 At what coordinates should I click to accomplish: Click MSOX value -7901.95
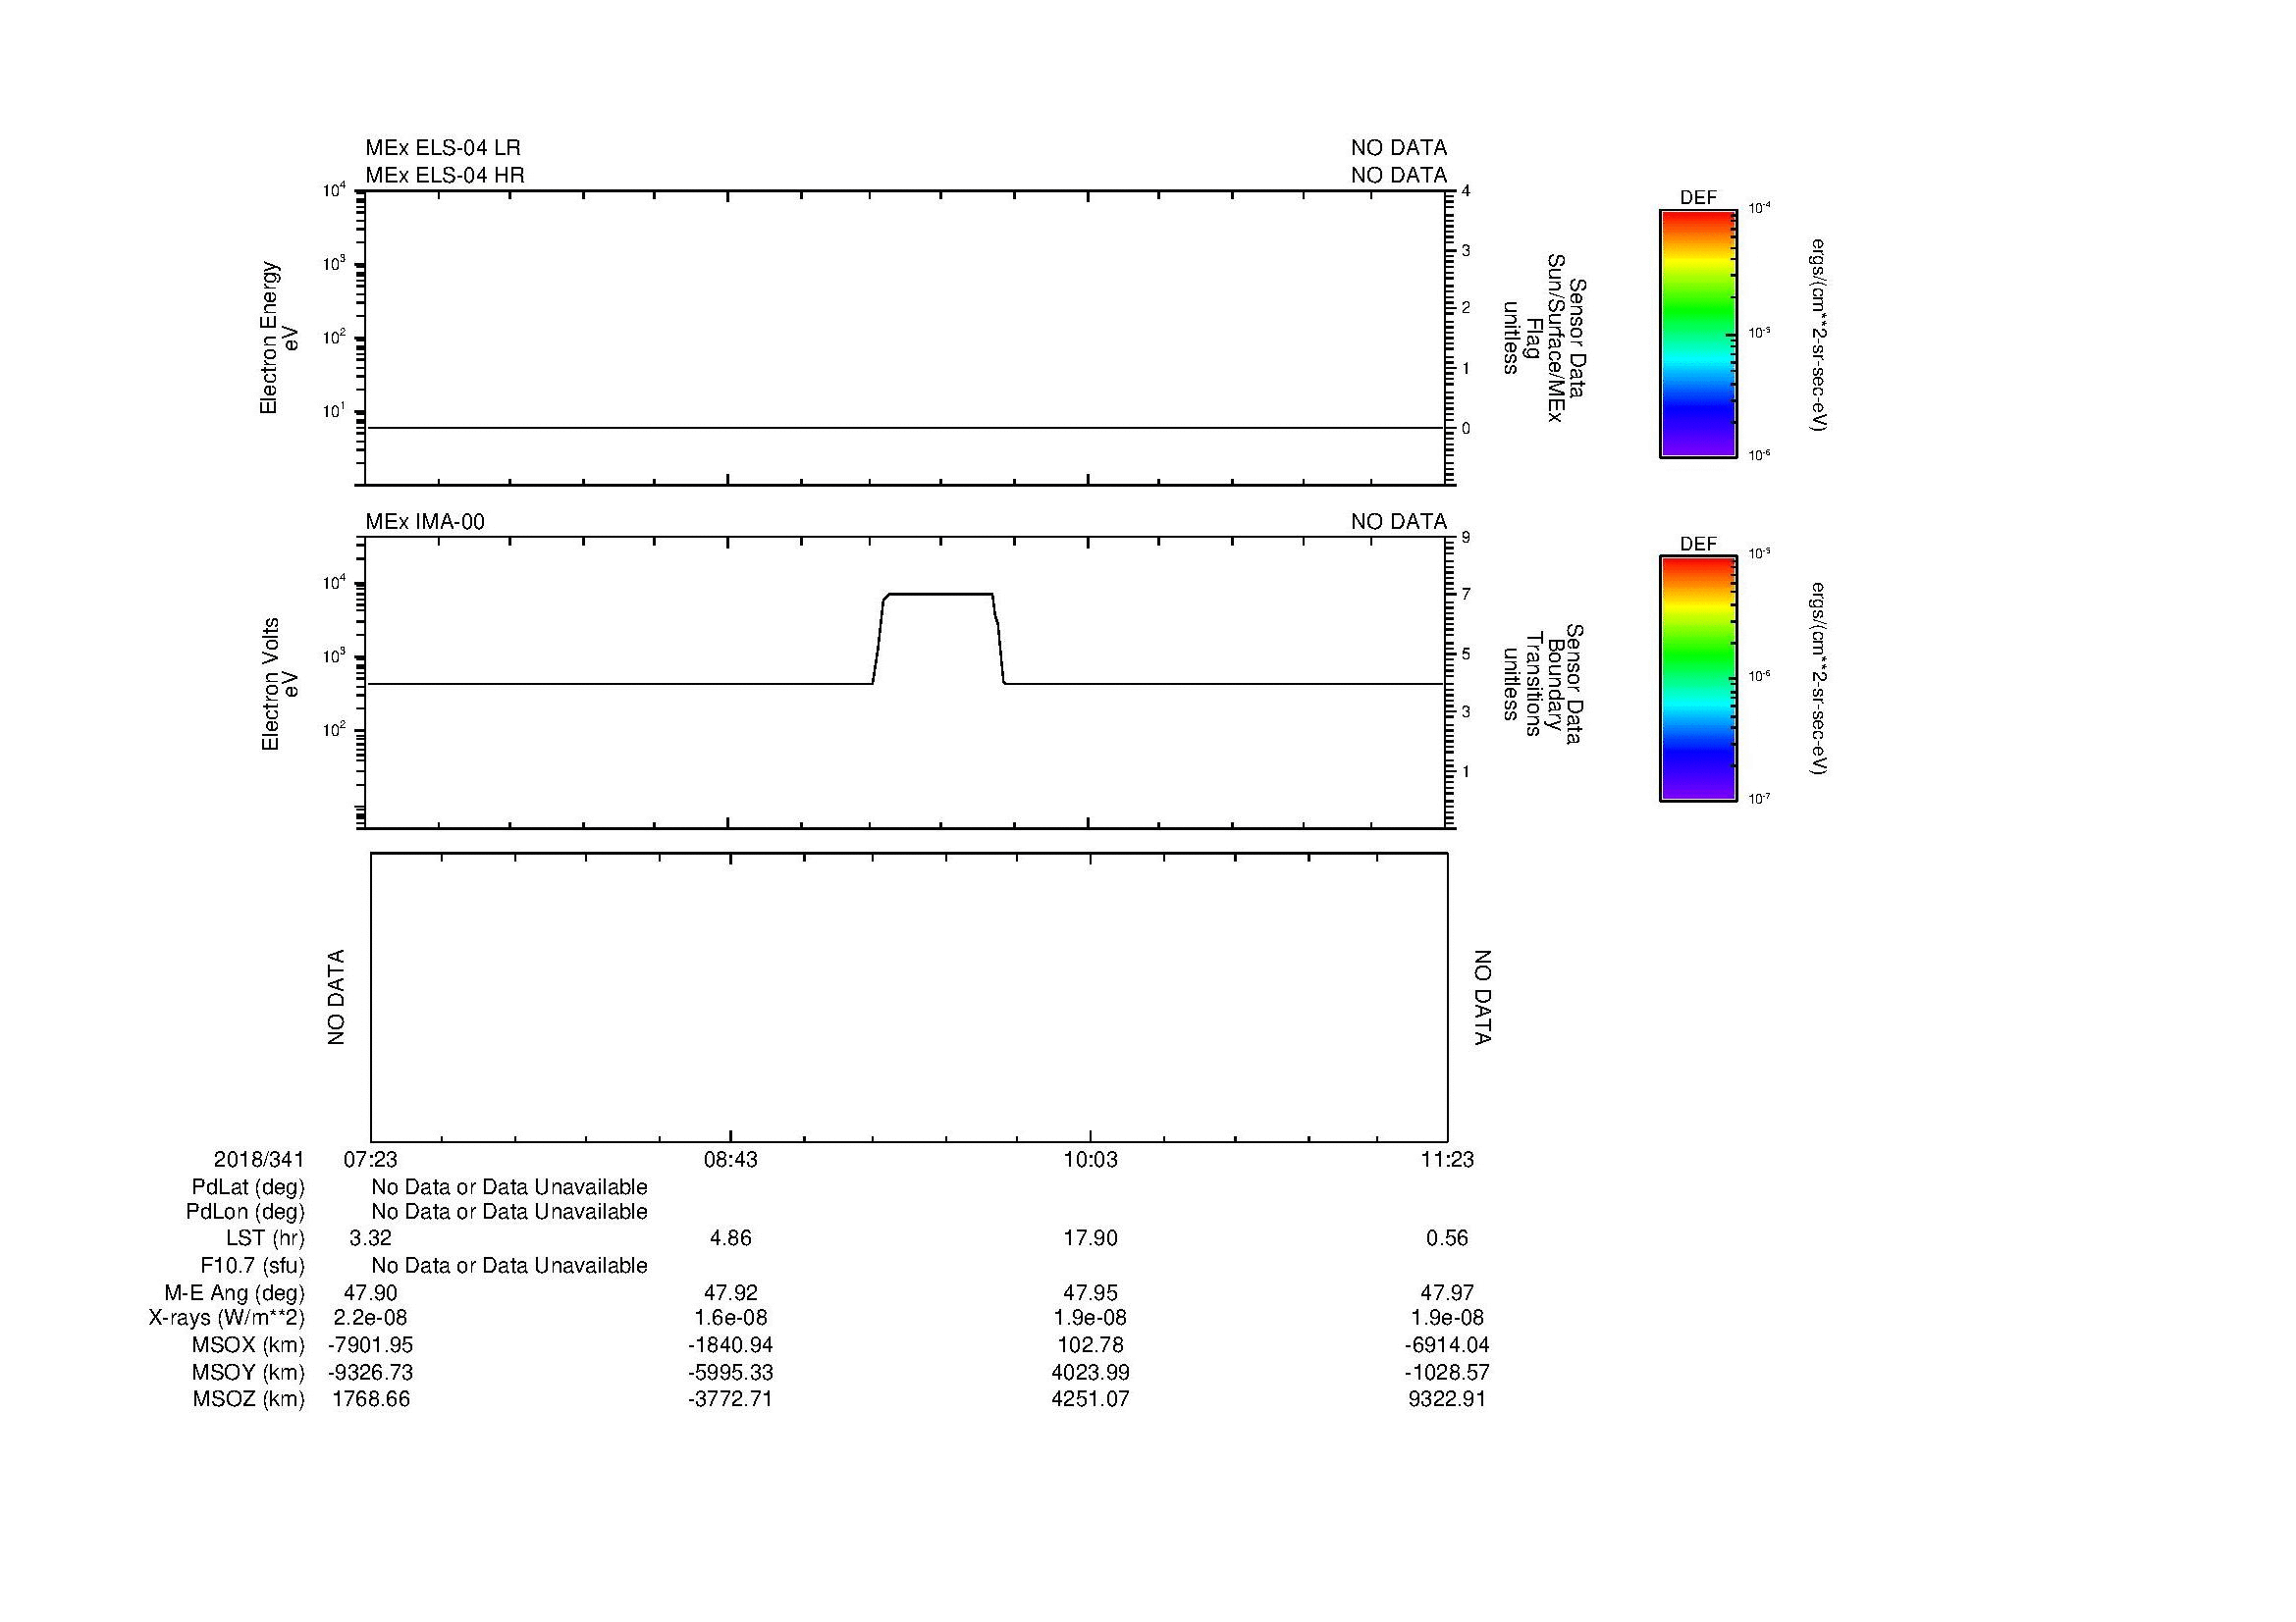tap(370, 1345)
